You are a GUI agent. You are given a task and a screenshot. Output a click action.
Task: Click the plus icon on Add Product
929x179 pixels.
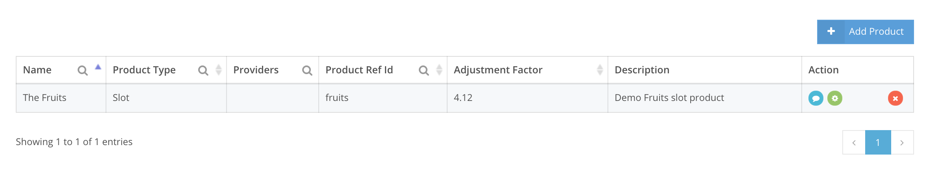pos(831,32)
